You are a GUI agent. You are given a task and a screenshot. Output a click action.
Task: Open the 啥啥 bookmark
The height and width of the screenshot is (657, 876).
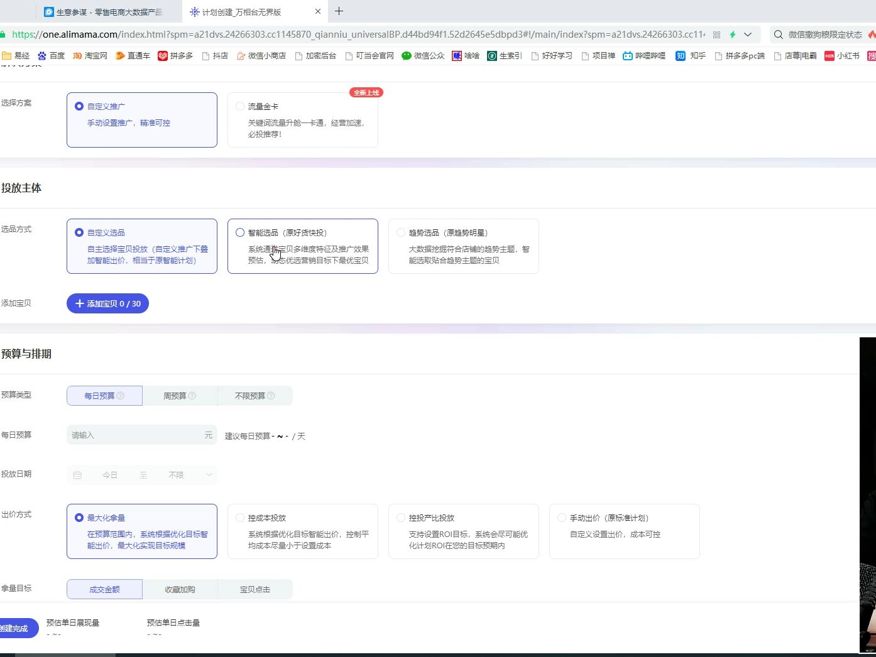coord(466,56)
